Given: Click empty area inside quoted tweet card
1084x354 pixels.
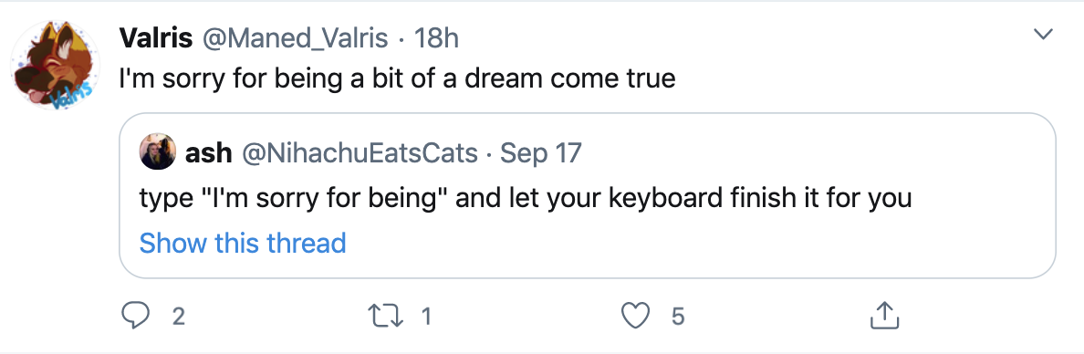Looking at the screenshot, I should 760,242.
